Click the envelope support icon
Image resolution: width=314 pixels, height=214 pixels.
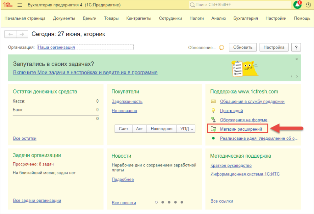click(213, 102)
